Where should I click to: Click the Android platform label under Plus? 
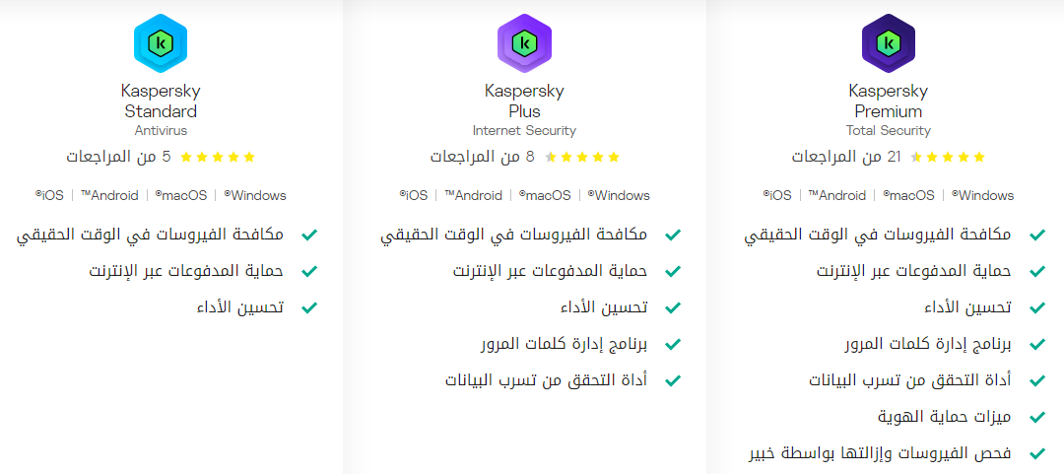coord(473,195)
